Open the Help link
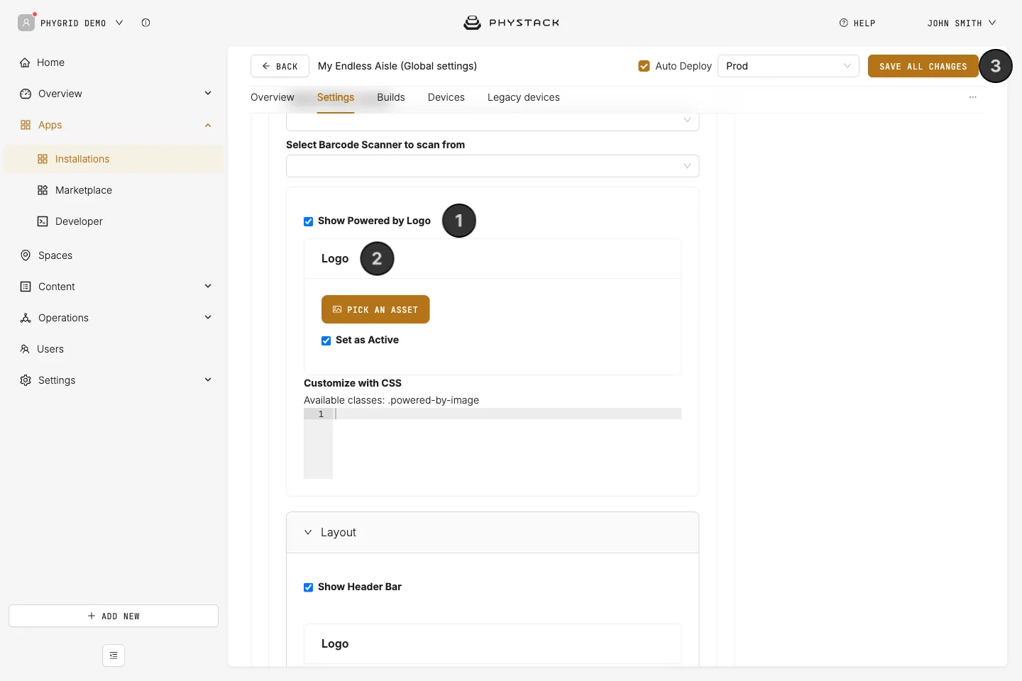Image resolution: width=1022 pixels, height=681 pixels. [x=857, y=23]
